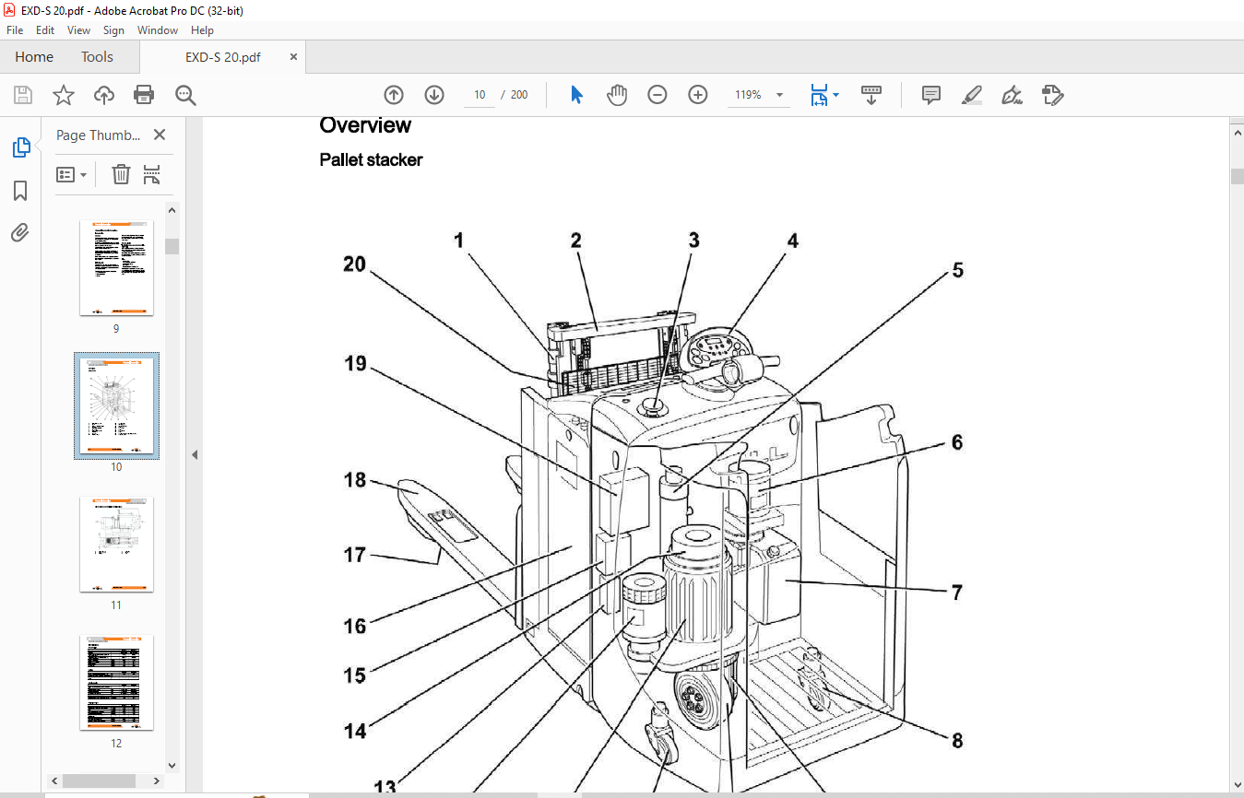The height and width of the screenshot is (798, 1244).
Task: Click thumbnails horizontal scroll right arrow
Action: 158,780
